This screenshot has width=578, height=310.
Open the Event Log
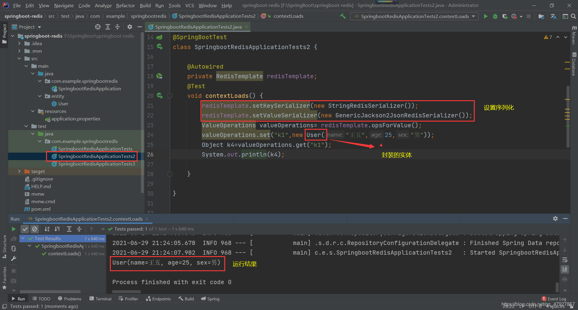point(554,299)
